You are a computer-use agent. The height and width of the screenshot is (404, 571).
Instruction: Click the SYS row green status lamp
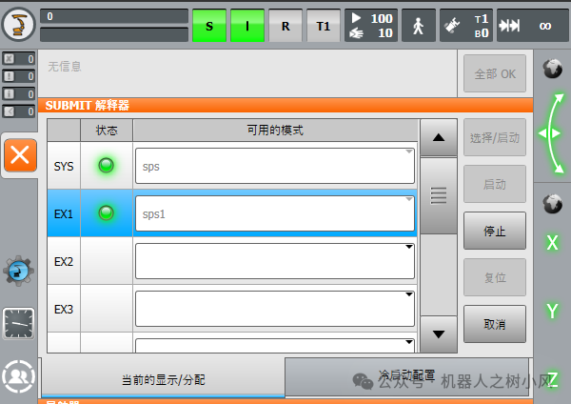(x=107, y=166)
